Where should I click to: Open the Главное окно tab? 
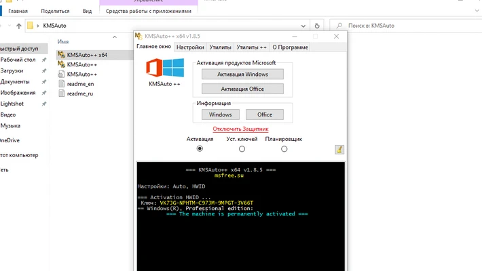(x=153, y=47)
